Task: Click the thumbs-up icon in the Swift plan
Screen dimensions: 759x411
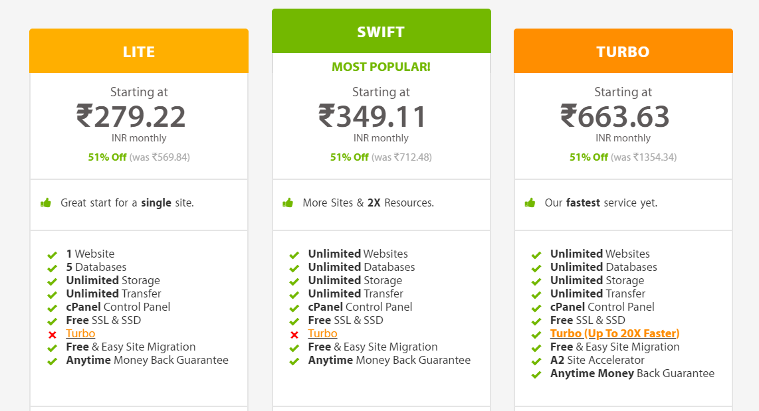Action: click(288, 203)
